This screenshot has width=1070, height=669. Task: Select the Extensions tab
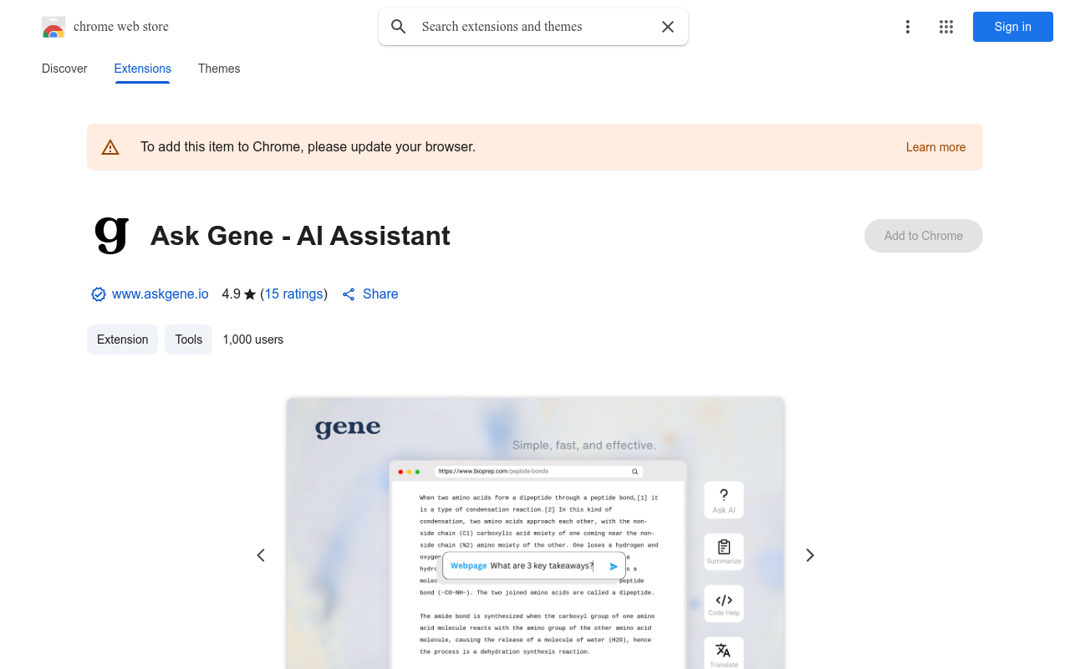142,69
